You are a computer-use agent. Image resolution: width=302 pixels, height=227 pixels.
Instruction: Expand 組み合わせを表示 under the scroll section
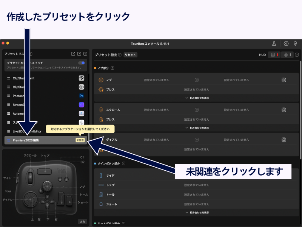[x=197, y=128]
